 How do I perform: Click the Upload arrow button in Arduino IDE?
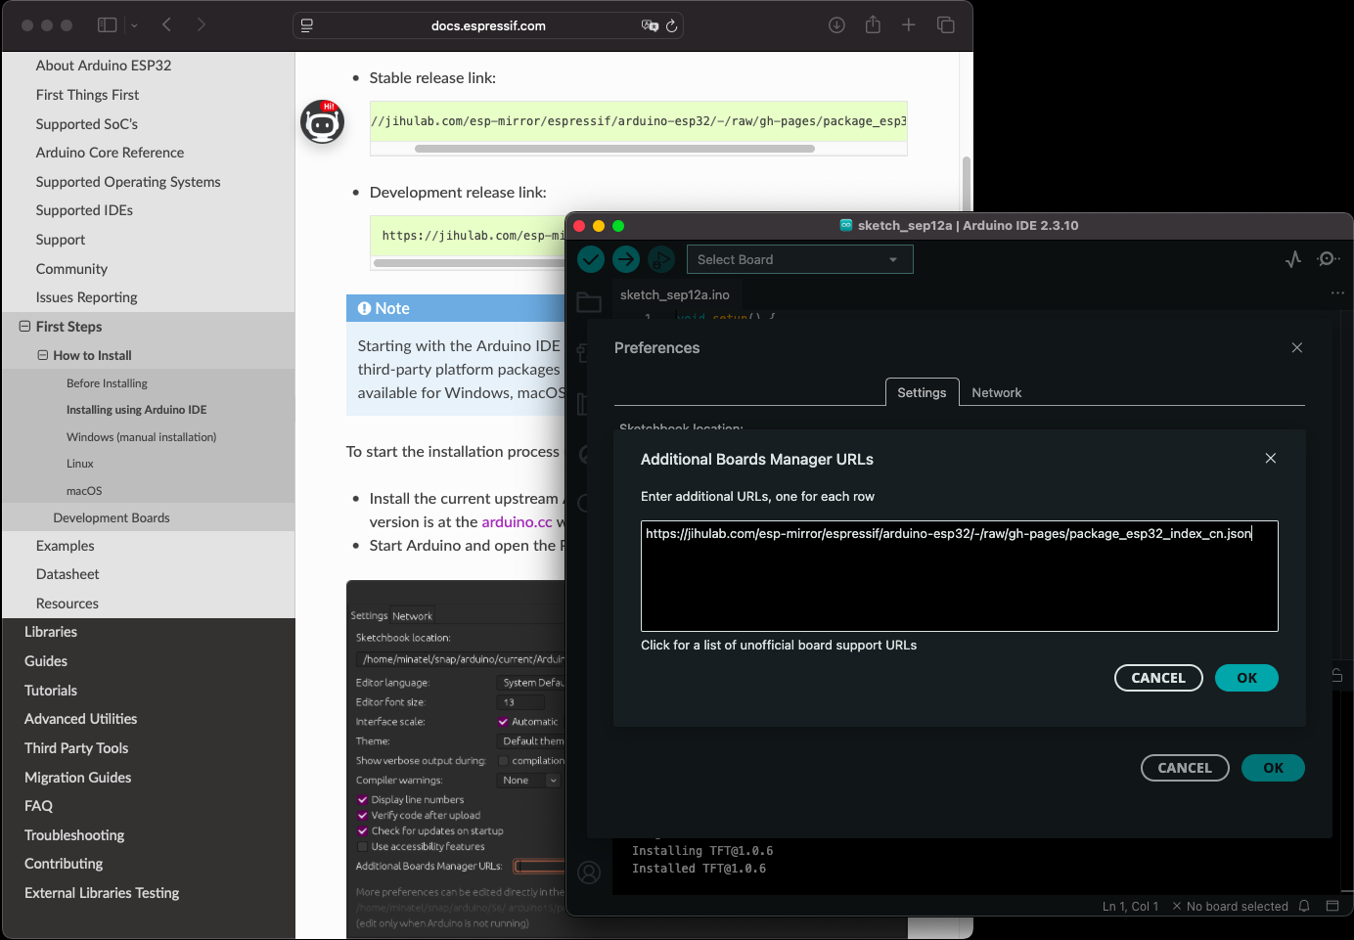[x=626, y=259]
